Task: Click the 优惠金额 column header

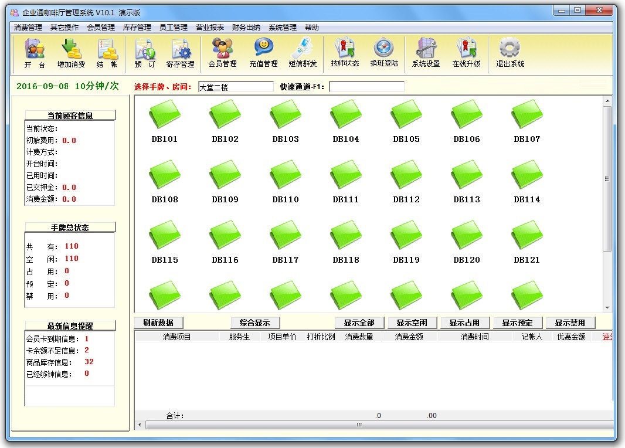Action: click(x=571, y=337)
